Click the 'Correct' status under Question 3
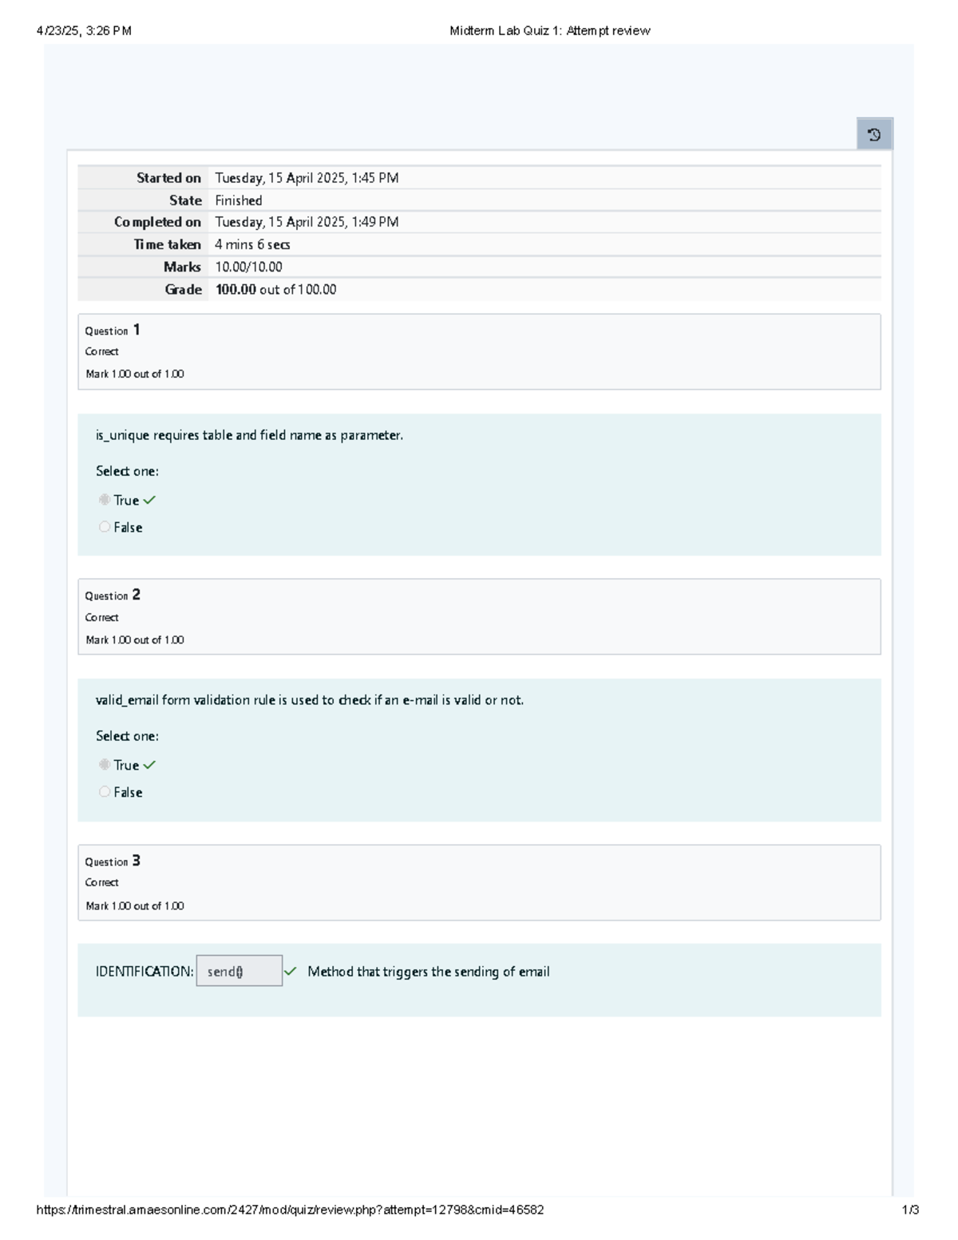The height and width of the screenshot is (1240, 958). (x=101, y=882)
